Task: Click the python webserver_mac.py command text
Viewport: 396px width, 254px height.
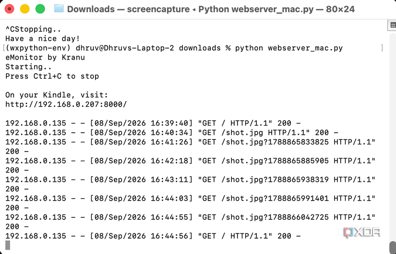Action: click(x=289, y=48)
